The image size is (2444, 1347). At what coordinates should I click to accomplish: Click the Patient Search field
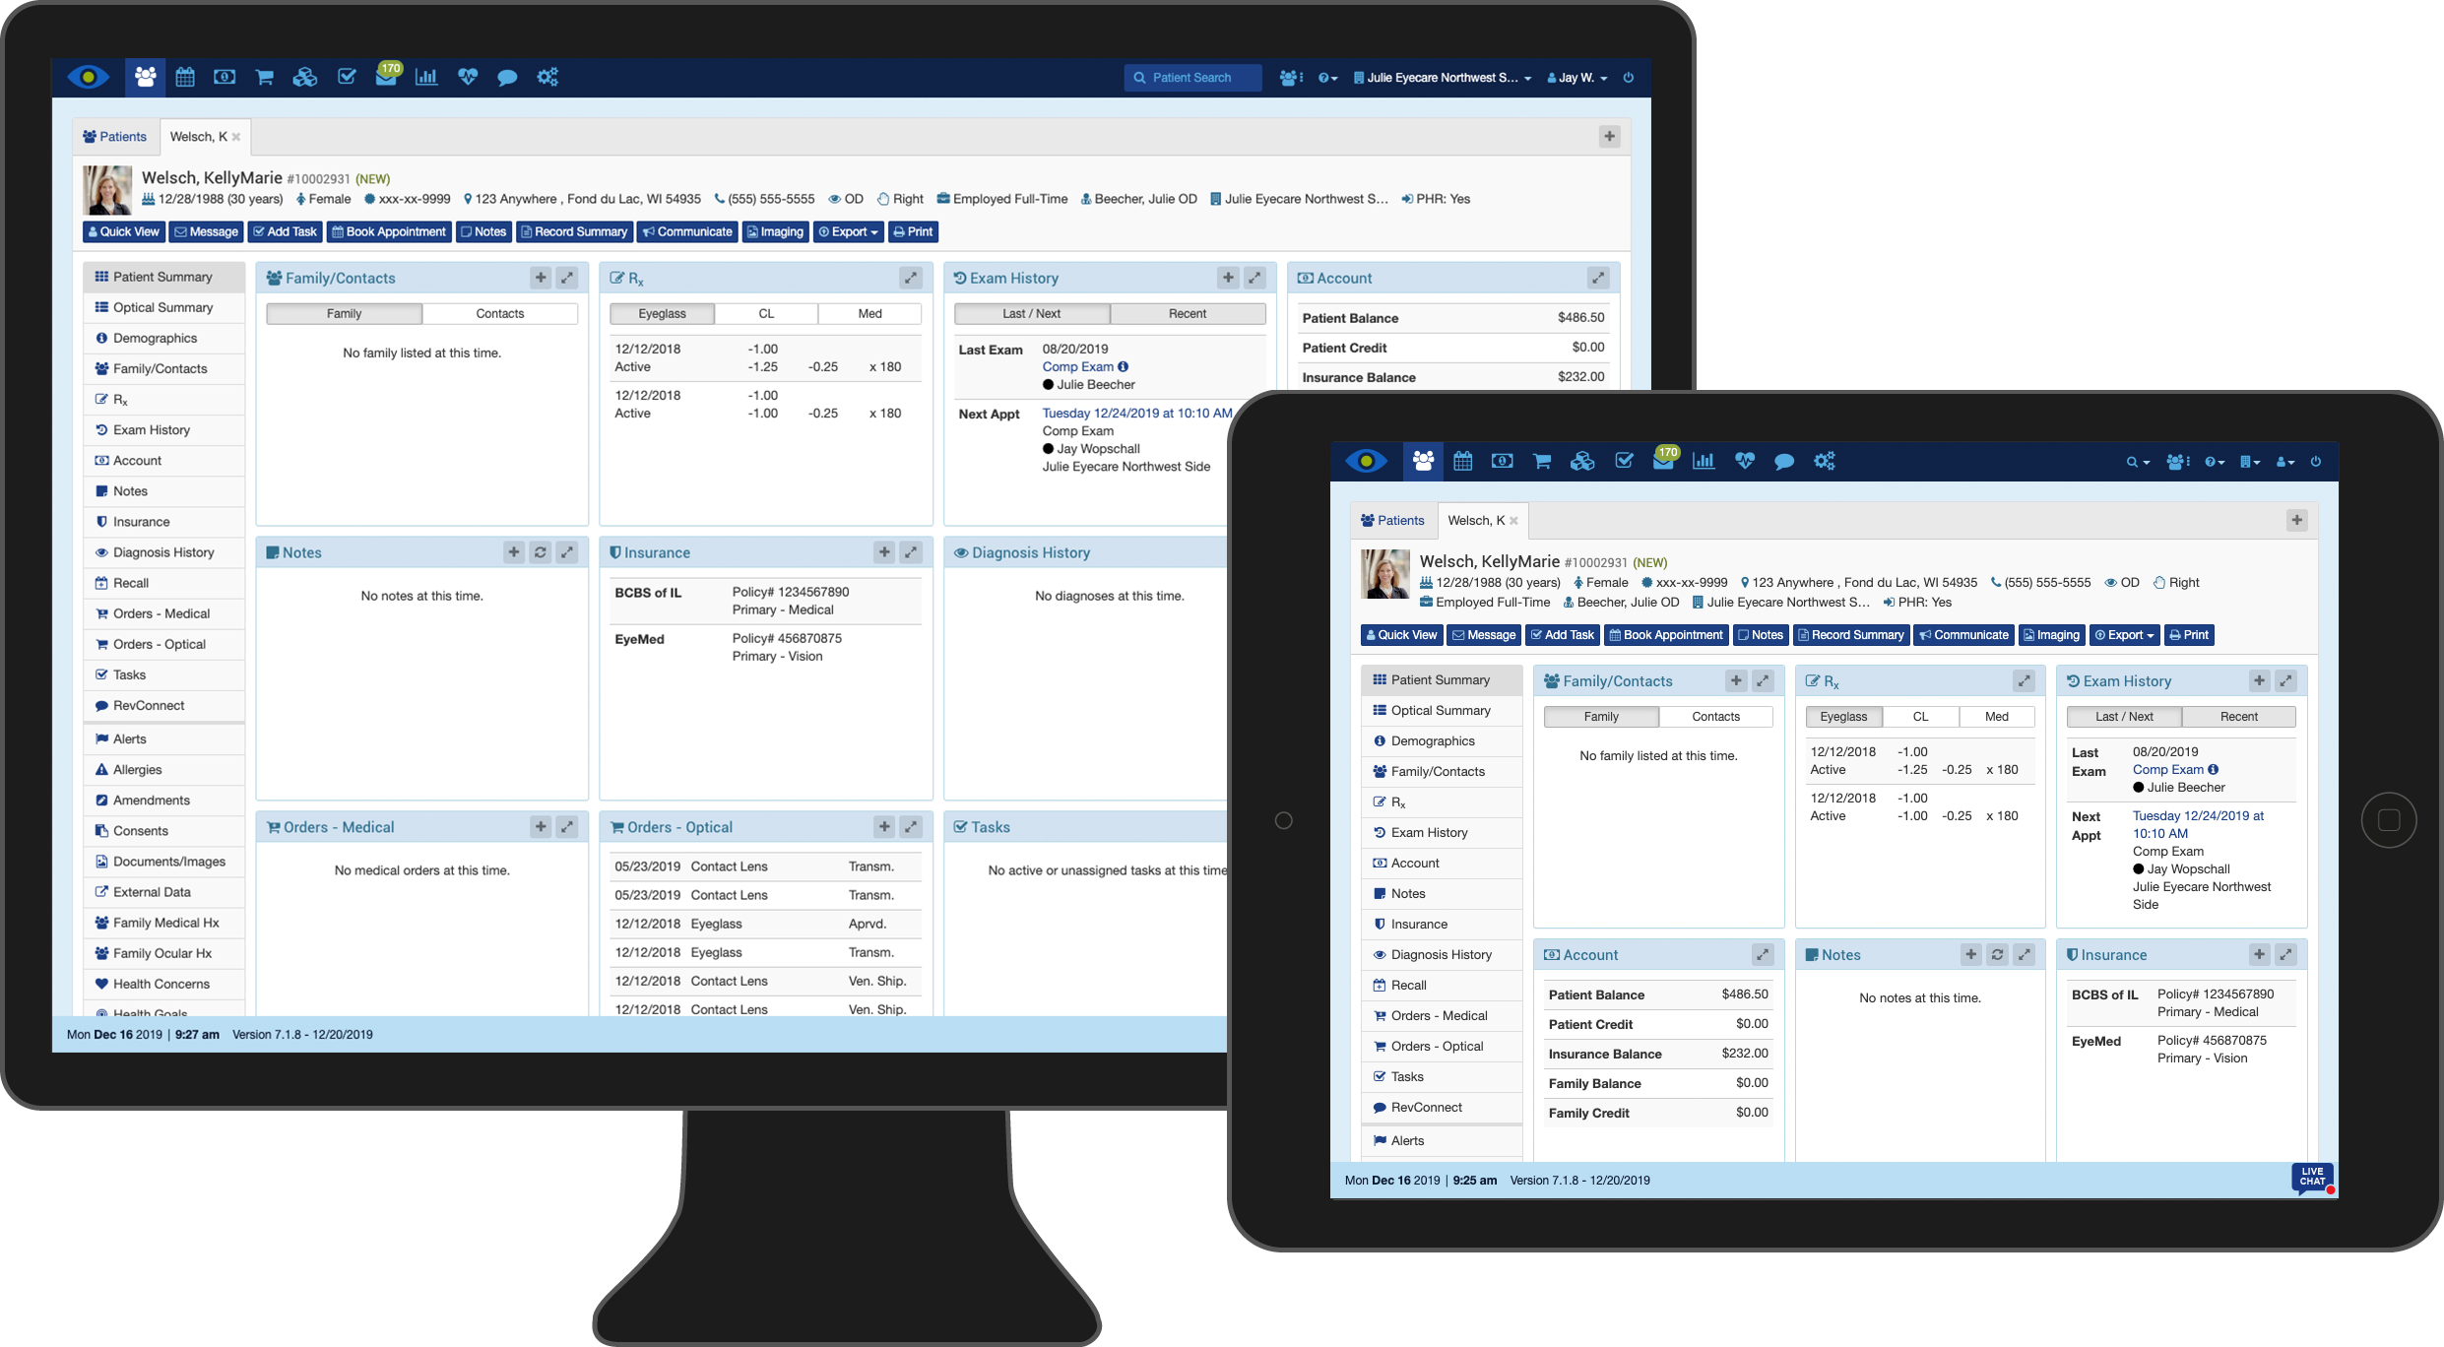pyautogui.click(x=1192, y=78)
